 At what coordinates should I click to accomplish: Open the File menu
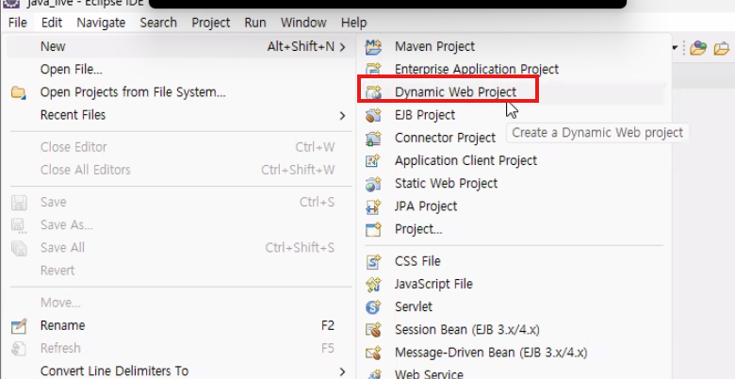(x=17, y=23)
